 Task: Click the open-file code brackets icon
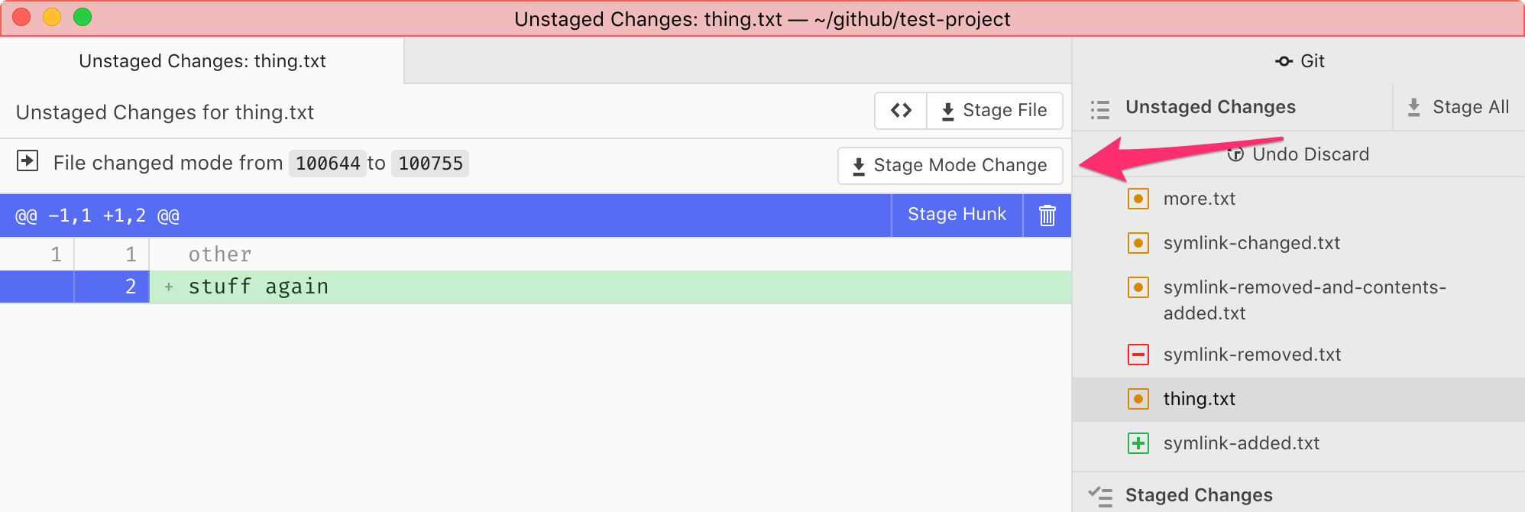pos(901,111)
